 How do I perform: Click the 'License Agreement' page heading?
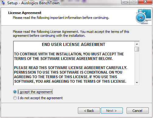(25, 13)
